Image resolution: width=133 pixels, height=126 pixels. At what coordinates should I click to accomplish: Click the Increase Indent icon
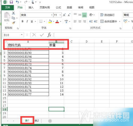point(95,21)
